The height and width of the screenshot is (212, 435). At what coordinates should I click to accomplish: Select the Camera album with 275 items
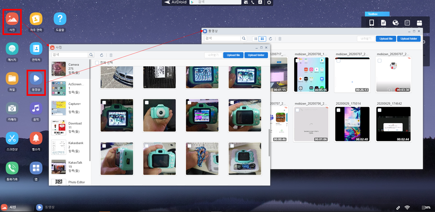(69, 69)
